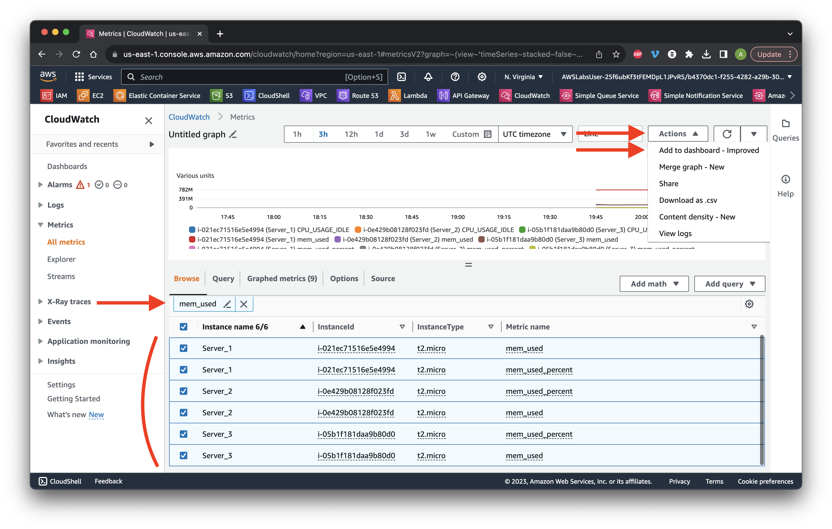The height and width of the screenshot is (529, 832).
Task: Open the Options tab
Action: click(x=344, y=278)
